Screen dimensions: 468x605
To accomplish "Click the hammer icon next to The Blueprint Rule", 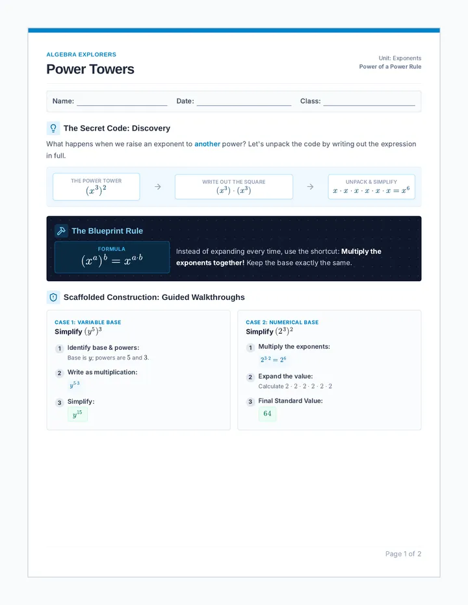I will tap(61, 230).
